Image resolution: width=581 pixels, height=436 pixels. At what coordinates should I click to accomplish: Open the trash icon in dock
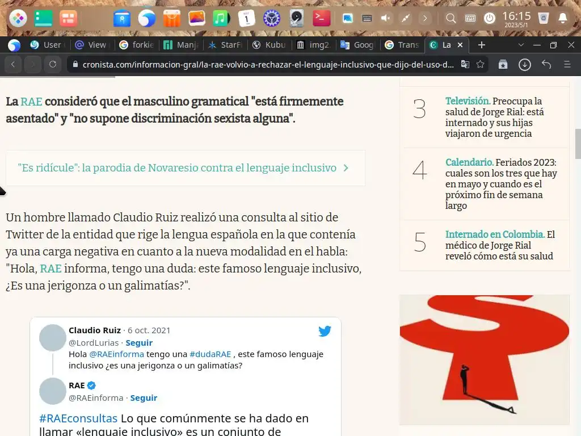[x=543, y=18]
